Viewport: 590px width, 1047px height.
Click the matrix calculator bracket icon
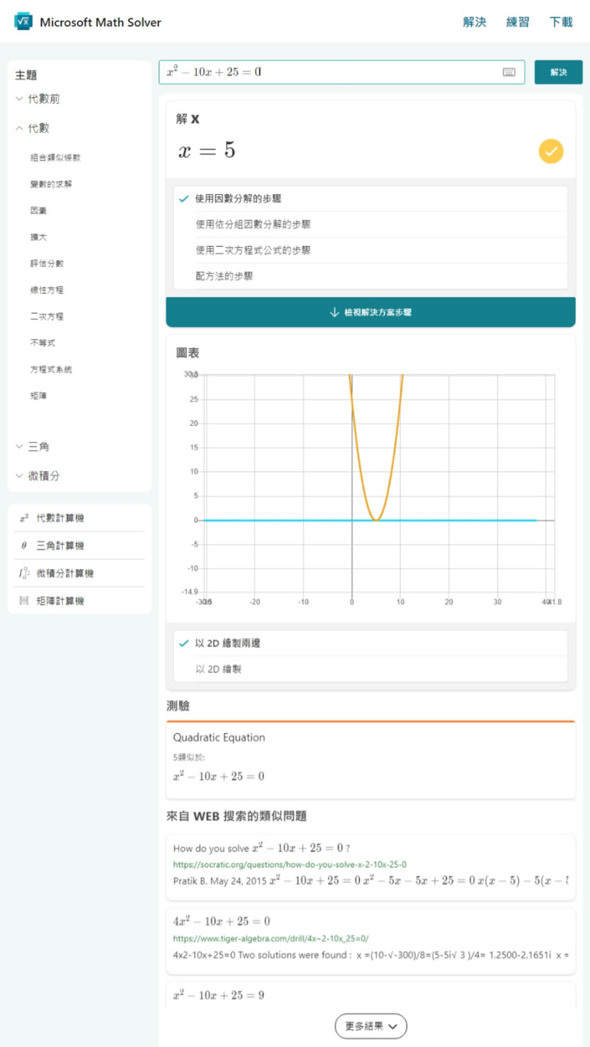[x=24, y=601]
